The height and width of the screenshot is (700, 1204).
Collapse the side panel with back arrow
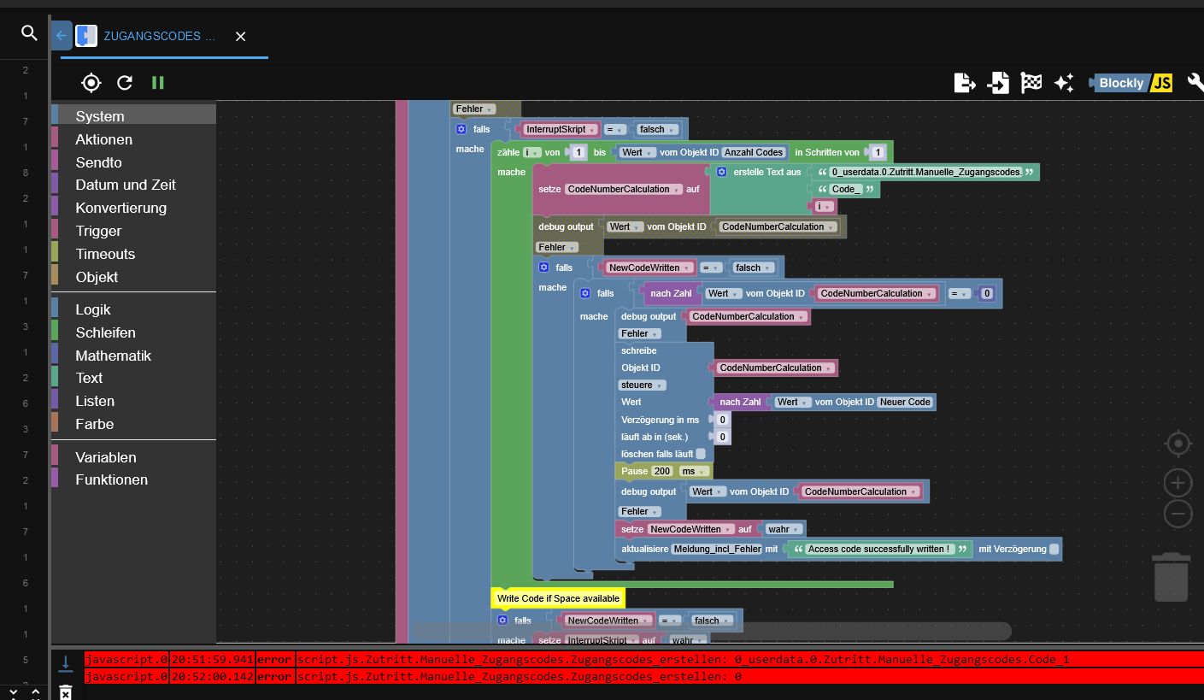click(61, 36)
